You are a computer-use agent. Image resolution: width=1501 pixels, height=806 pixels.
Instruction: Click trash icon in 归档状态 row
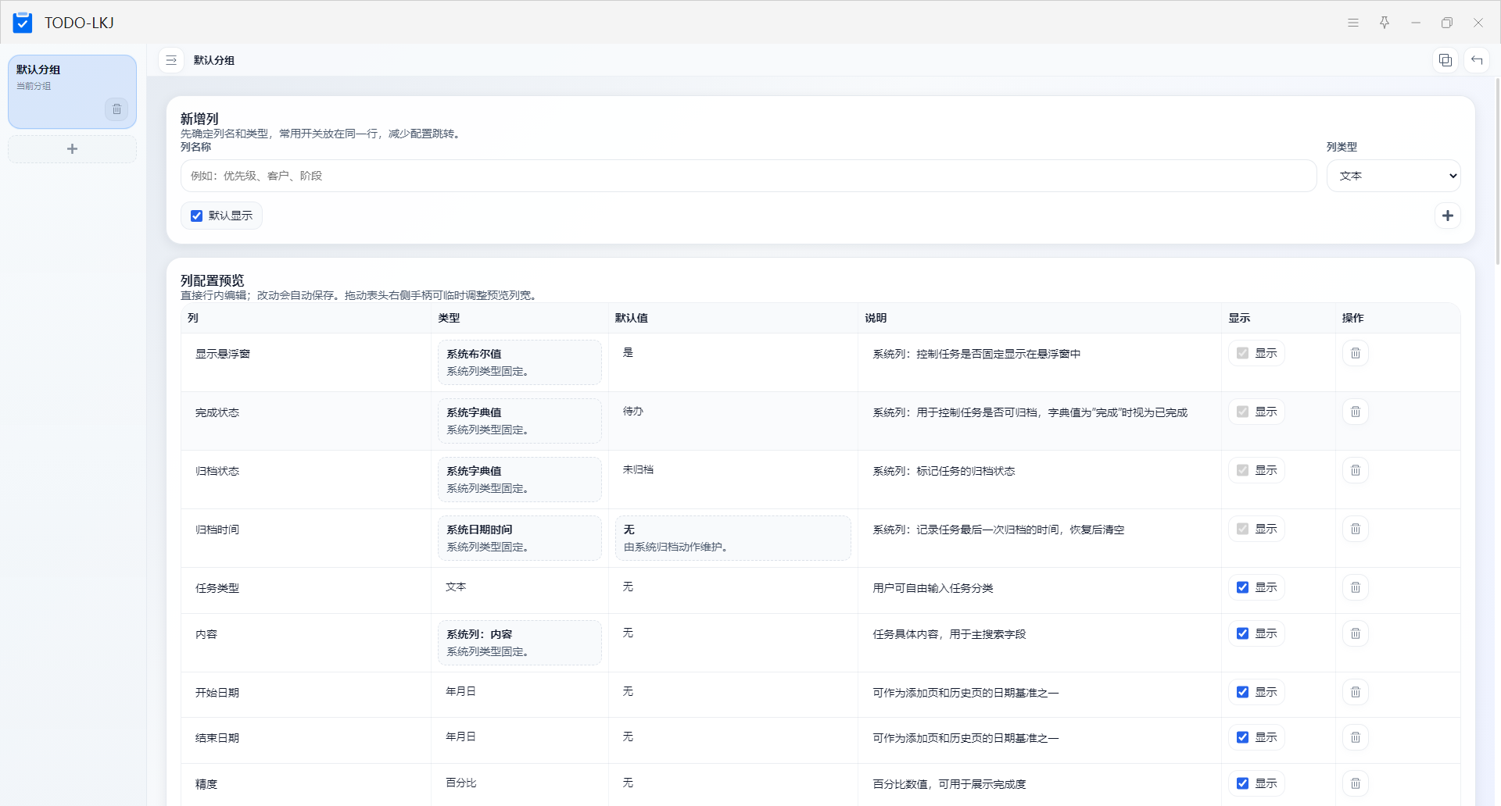(x=1356, y=470)
